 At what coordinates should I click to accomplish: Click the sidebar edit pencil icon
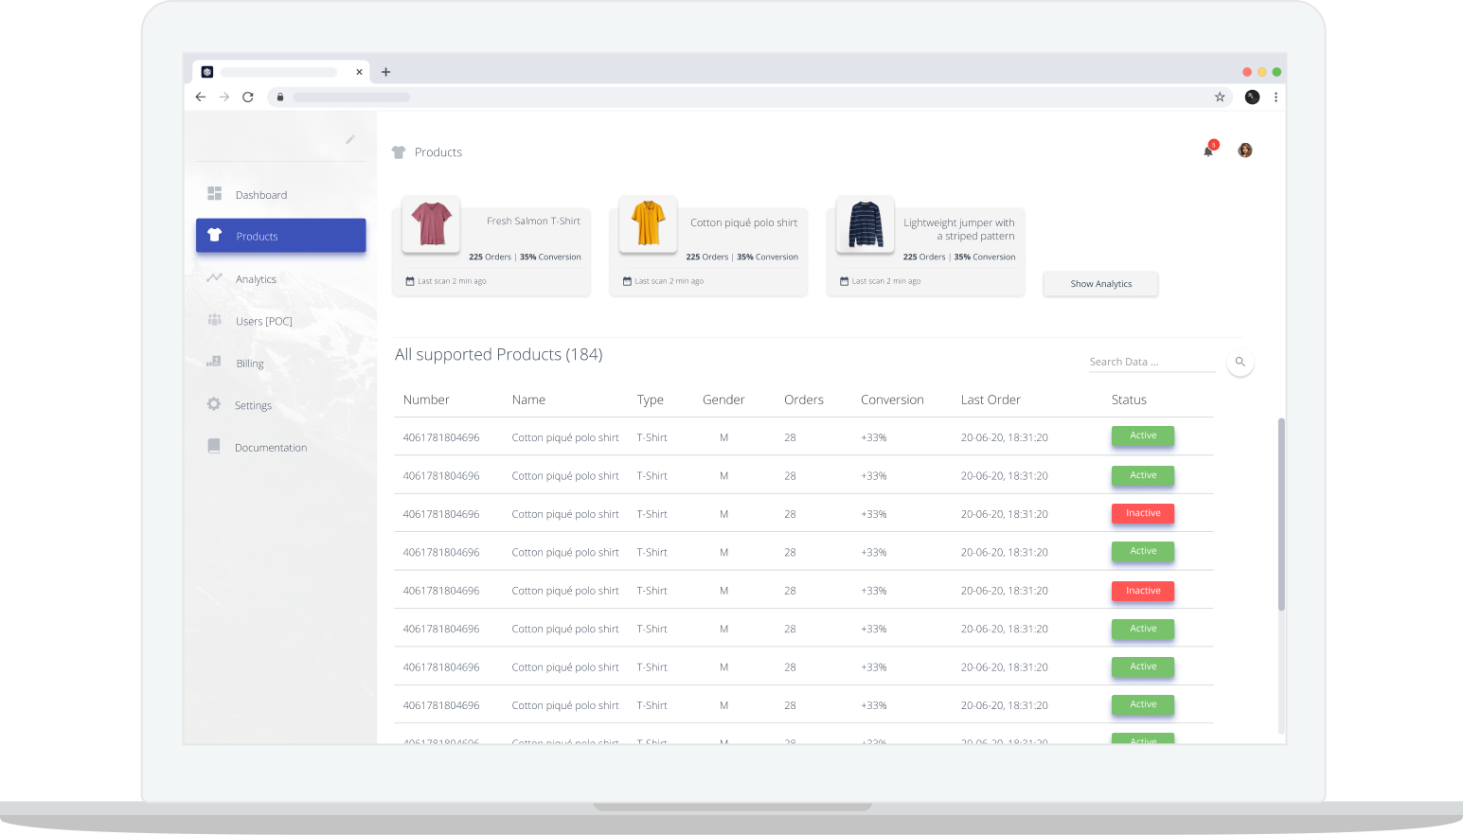349,140
